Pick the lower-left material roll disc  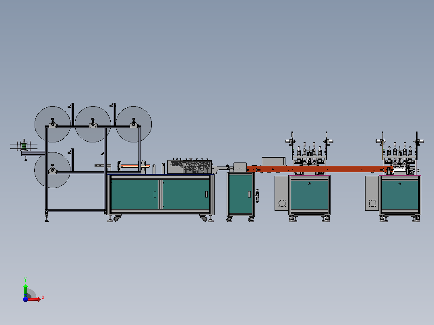click(52, 170)
